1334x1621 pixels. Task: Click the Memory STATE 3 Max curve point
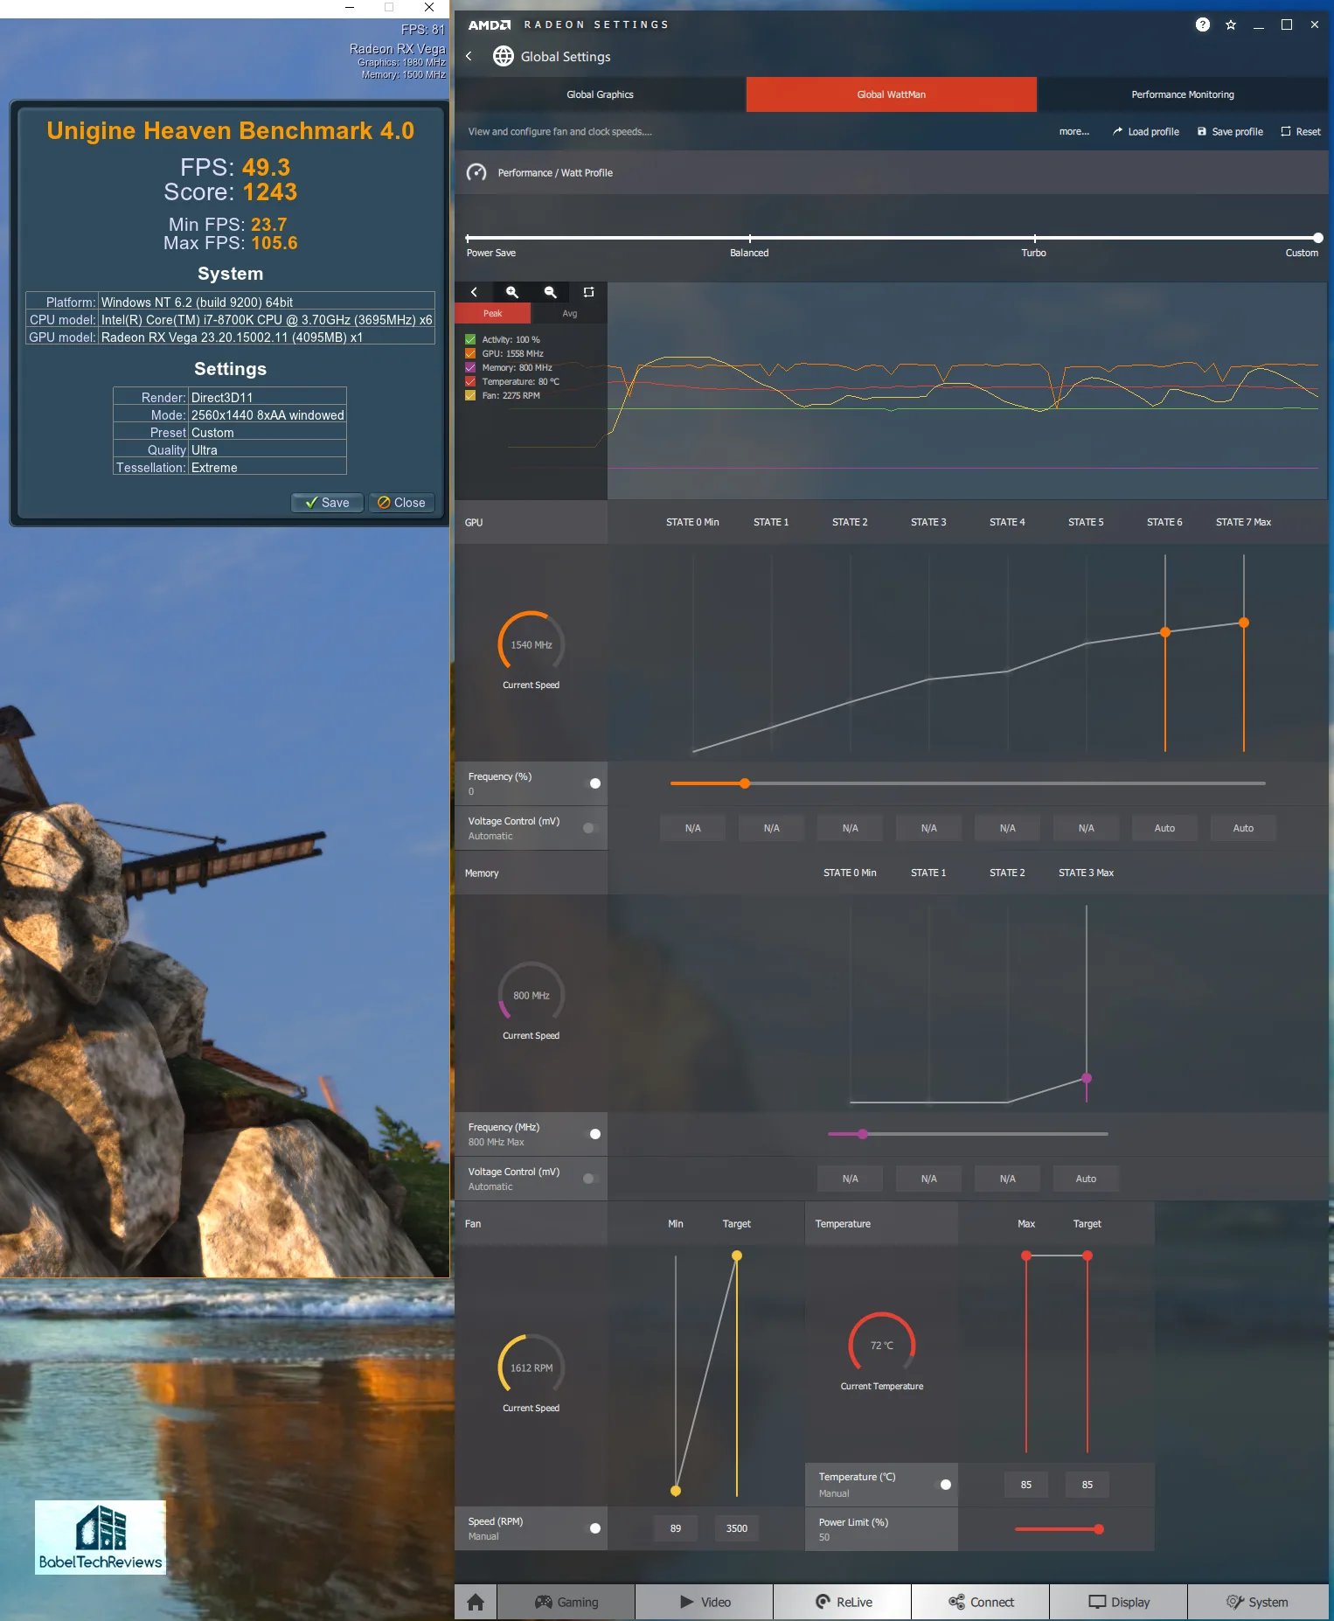coord(1087,1078)
